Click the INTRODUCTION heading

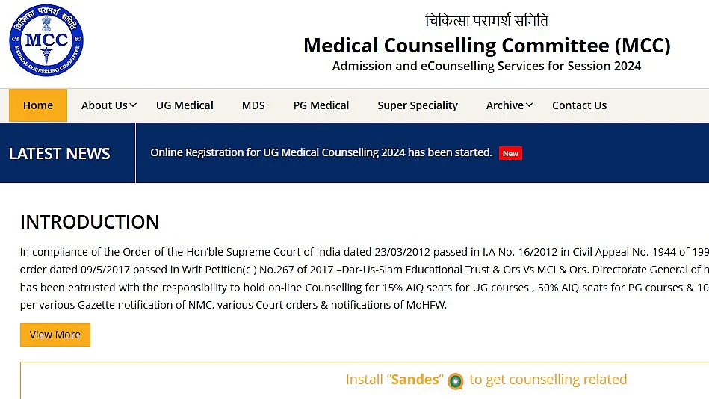(x=90, y=222)
